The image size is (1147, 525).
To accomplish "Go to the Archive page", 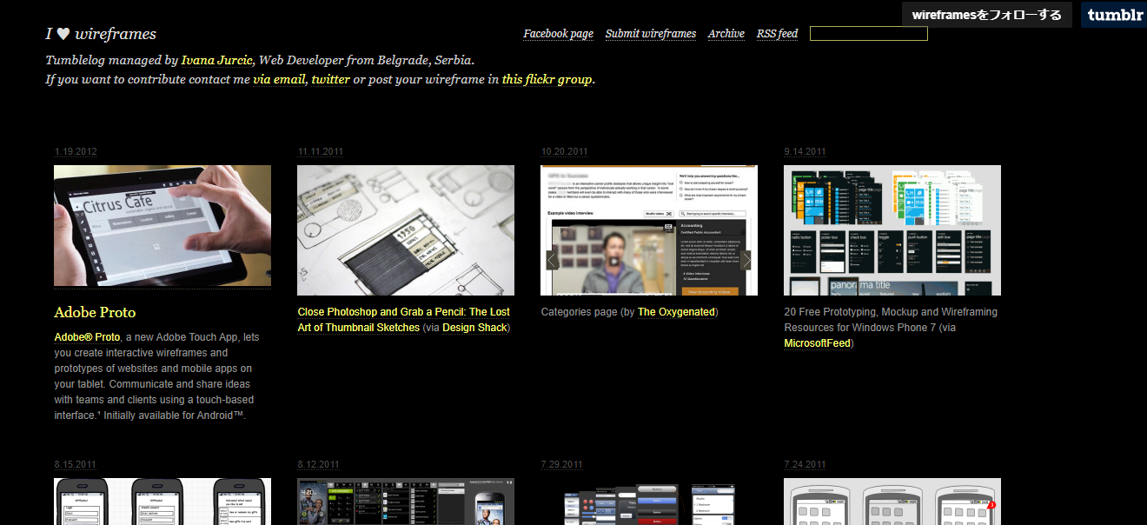I will pyautogui.click(x=726, y=34).
